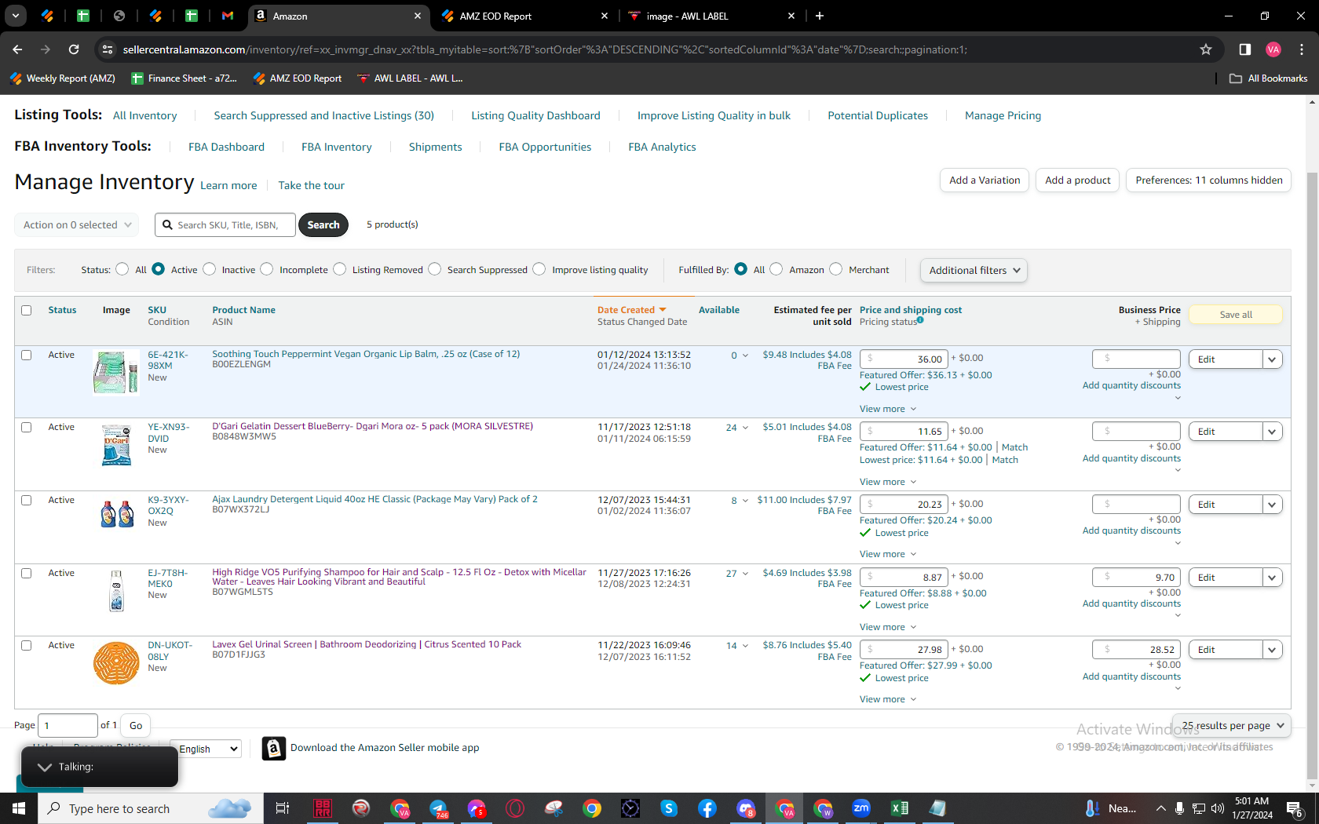Select checkbox for Soothing Touch Lip Balm row
The width and height of the screenshot is (1319, 824).
coord(26,355)
